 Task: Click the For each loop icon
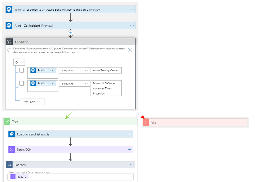click(9, 165)
